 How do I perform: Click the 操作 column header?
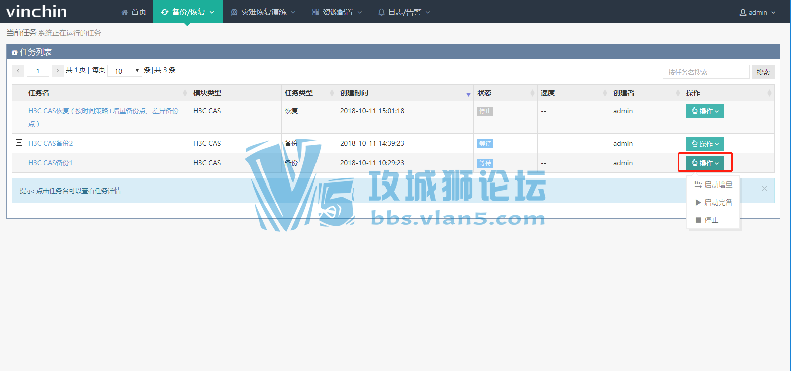point(728,93)
